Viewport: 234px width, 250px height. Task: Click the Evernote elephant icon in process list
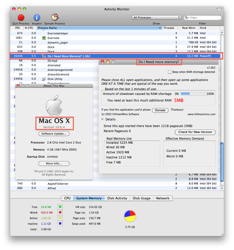(44, 38)
